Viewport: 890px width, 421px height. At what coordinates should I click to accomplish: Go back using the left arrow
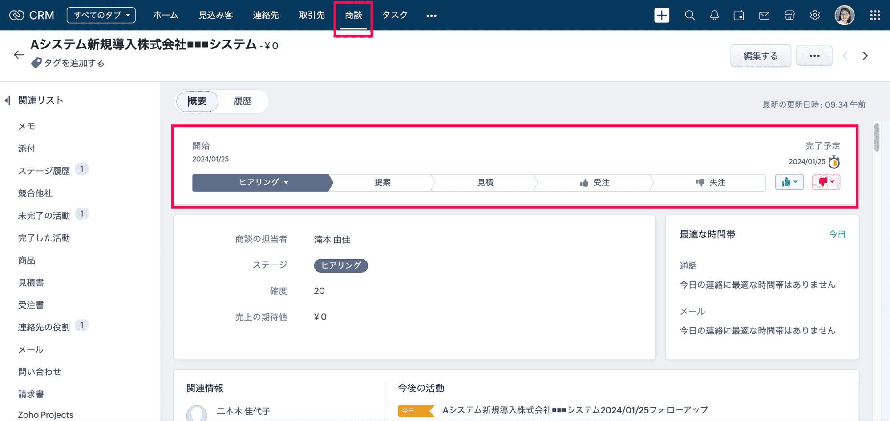pos(19,55)
